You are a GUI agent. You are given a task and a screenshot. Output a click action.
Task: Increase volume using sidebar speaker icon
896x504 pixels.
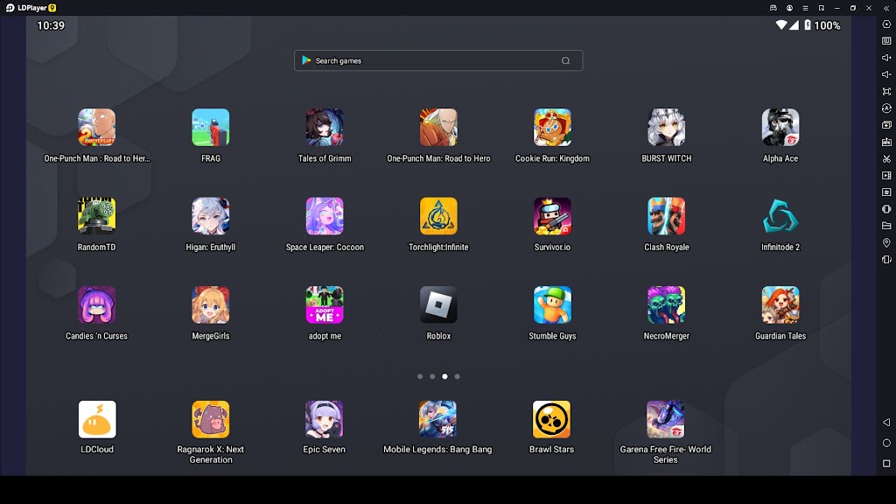click(886, 58)
